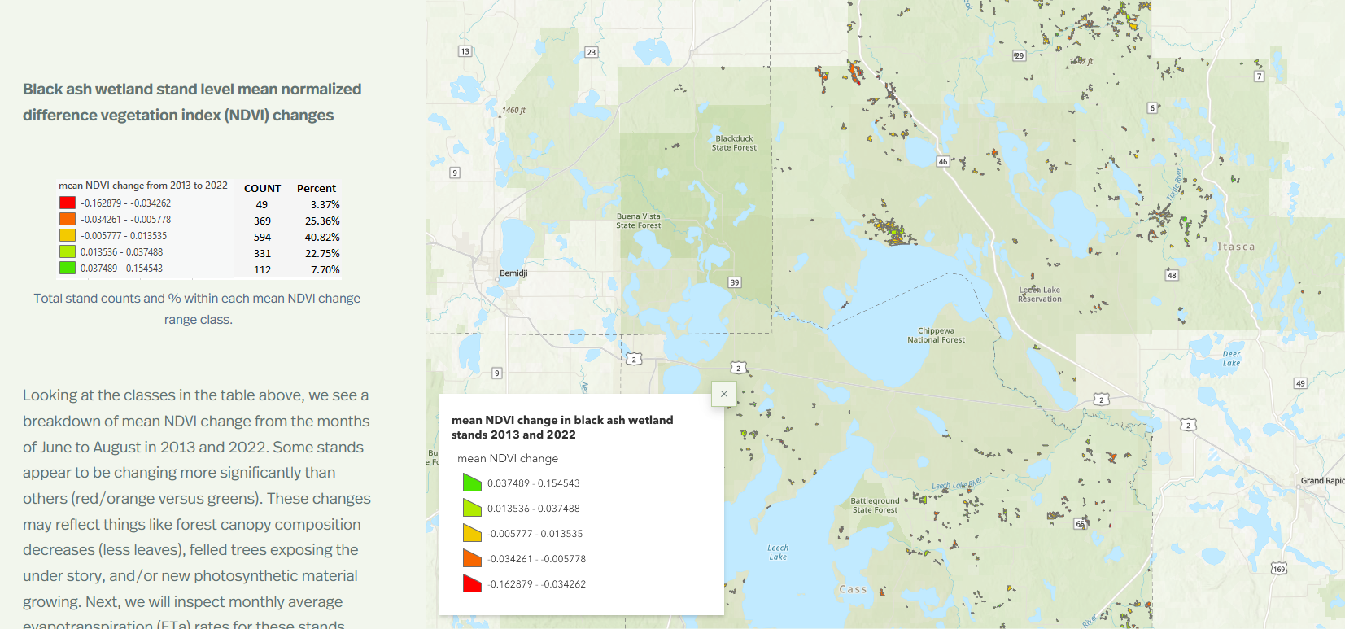Select the orange swatch in the map legend
The height and width of the screenshot is (629, 1345).
(x=472, y=558)
